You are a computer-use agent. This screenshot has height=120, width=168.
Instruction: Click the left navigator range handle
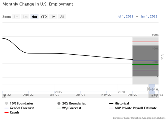[148, 89]
